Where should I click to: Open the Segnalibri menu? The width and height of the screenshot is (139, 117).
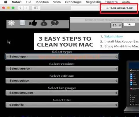pyautogui.click(x=93, y=2)
